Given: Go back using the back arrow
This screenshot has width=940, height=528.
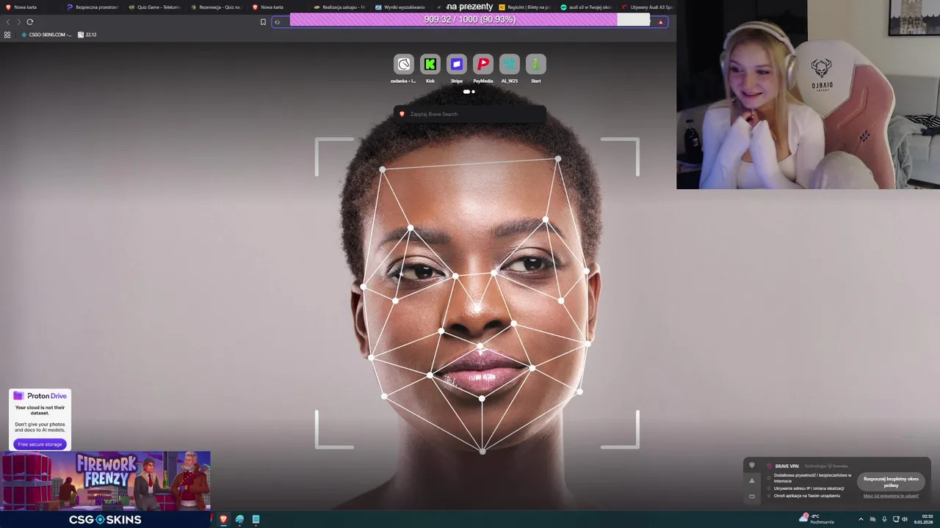Looking at the screenshot, I should (8, 22).
